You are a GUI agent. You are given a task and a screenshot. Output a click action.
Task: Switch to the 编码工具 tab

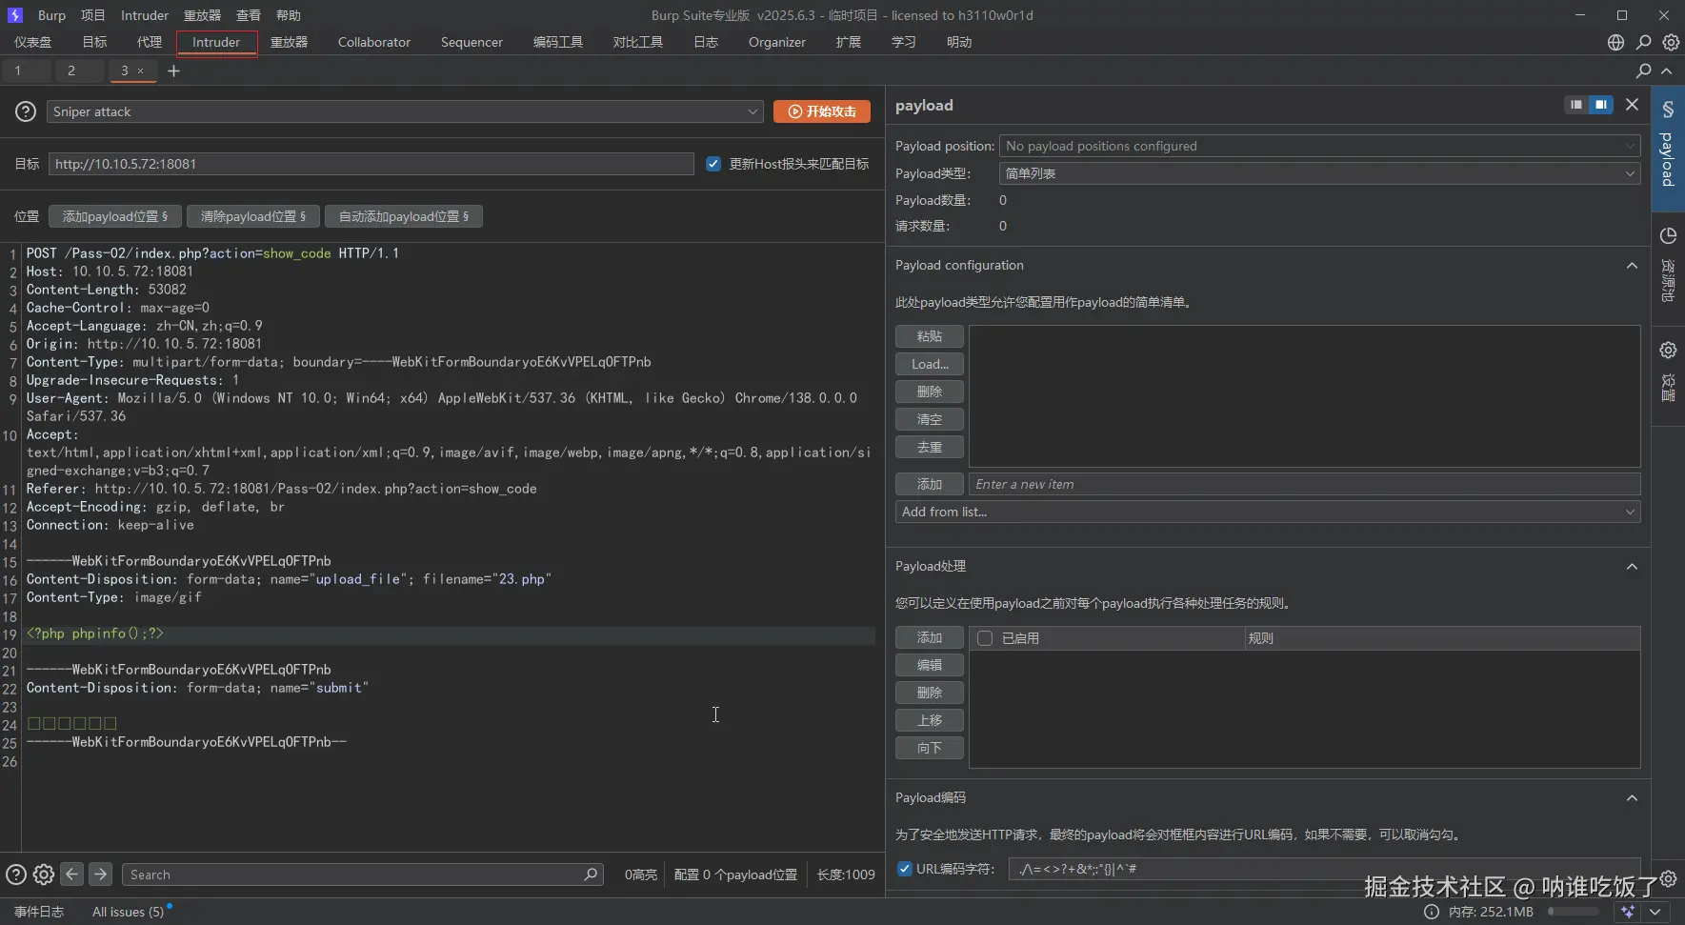[x=558, y=42]
